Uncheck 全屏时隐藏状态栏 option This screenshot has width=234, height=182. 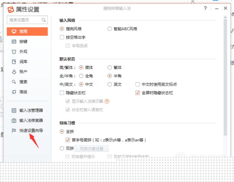pos(137,93)
